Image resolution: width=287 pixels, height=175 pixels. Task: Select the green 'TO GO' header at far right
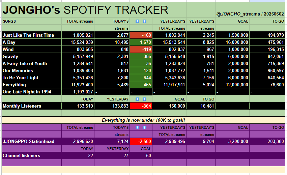pos(267,21)
